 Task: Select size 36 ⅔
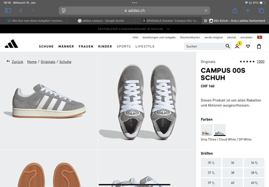tap(254, 162)
